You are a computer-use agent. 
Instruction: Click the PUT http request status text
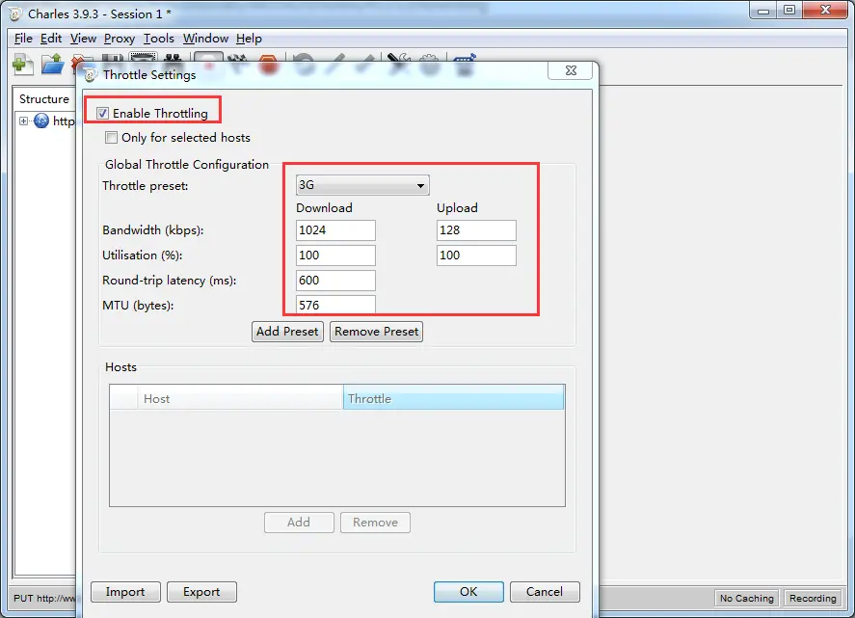tap(44, 599)
